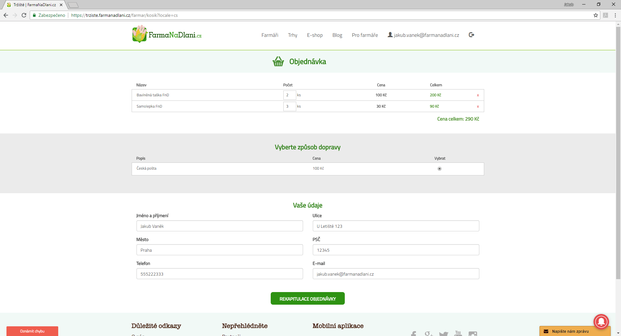Open the Farmáři menu item
The width and height of the screenshot is (621, 336).
[269, 35]
